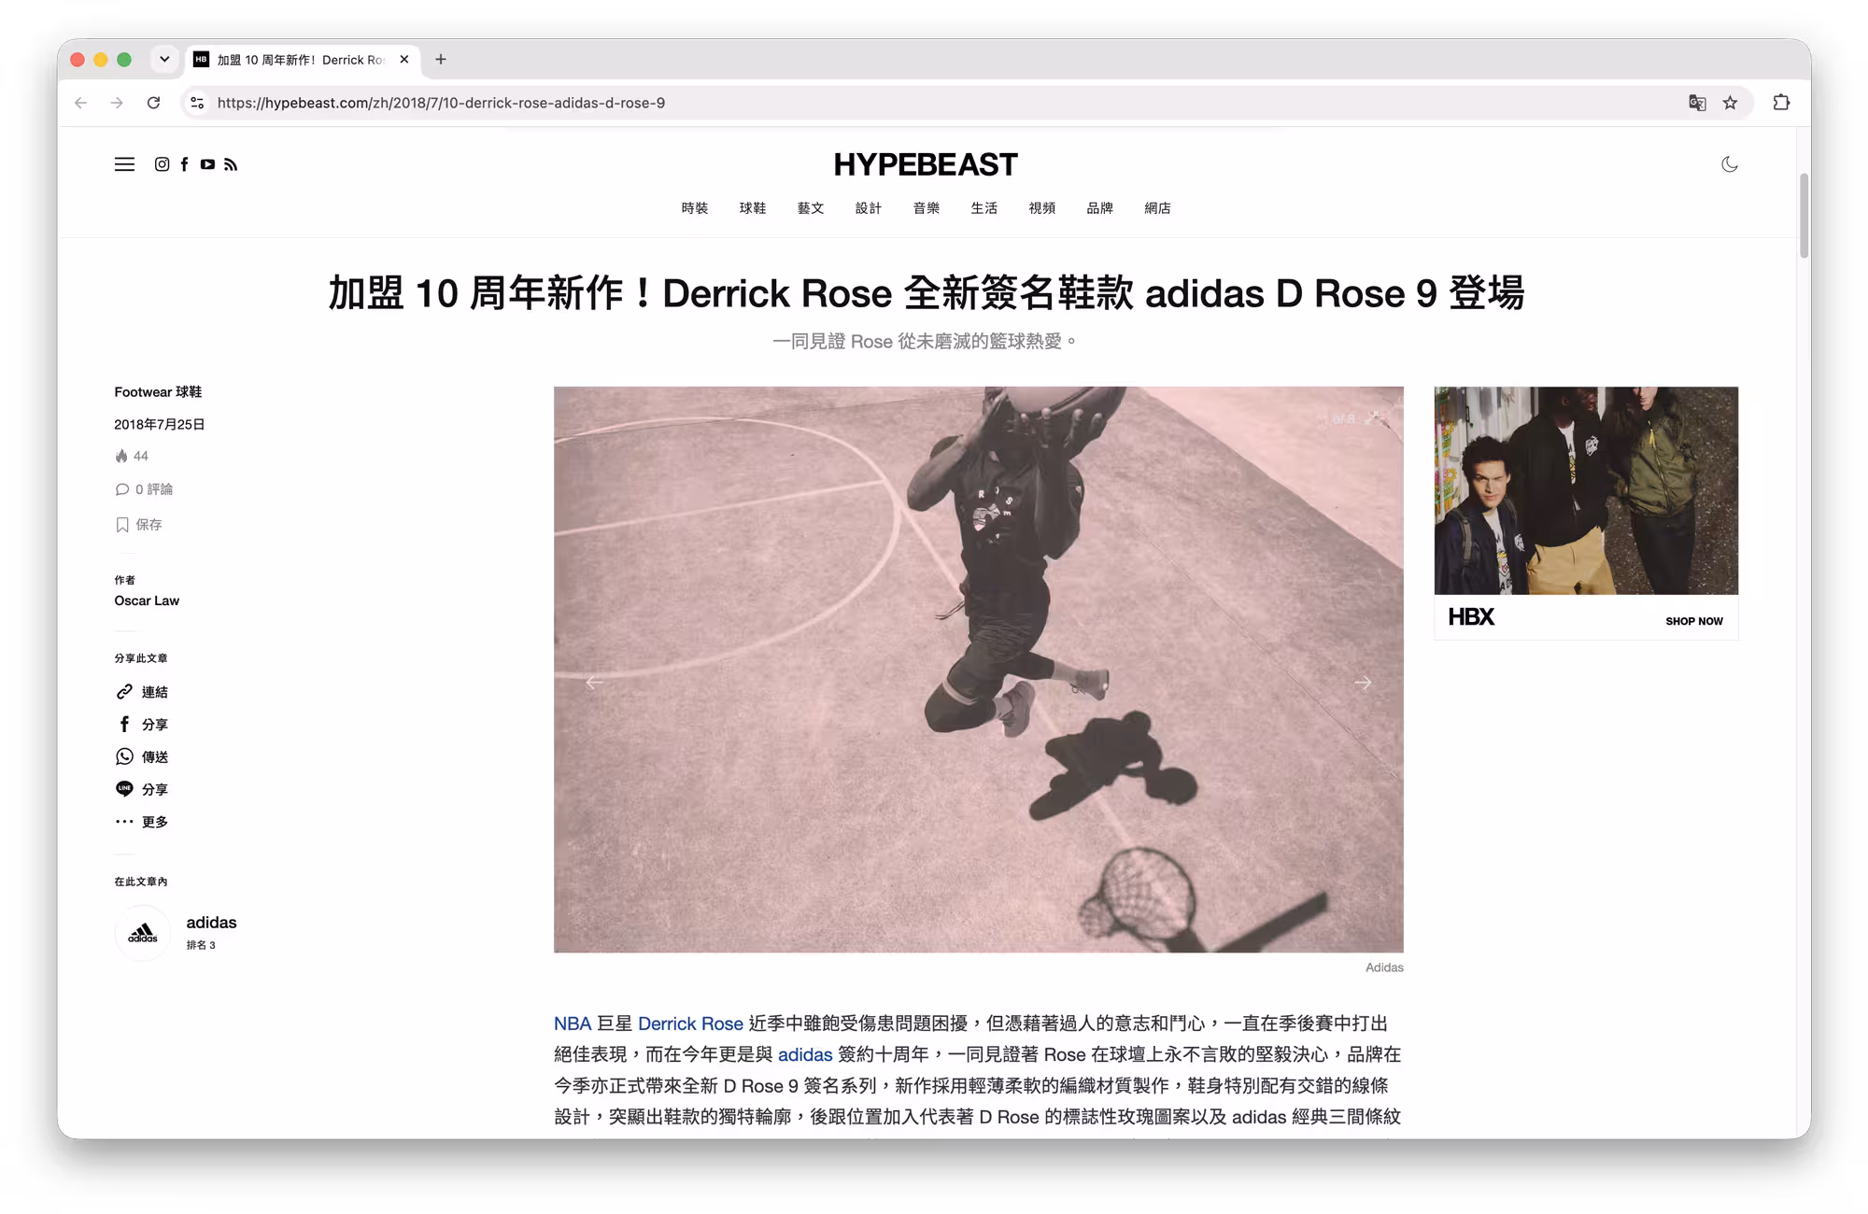Open author Oscar Law's page
This screenshot has width=1868, height=1214.
click(147, 600)
